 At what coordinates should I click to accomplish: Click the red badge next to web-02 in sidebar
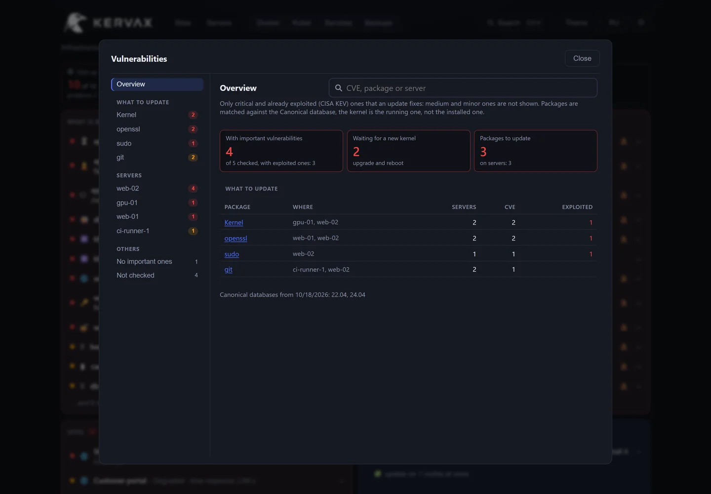pyautogui.click(x=193, y=188)
